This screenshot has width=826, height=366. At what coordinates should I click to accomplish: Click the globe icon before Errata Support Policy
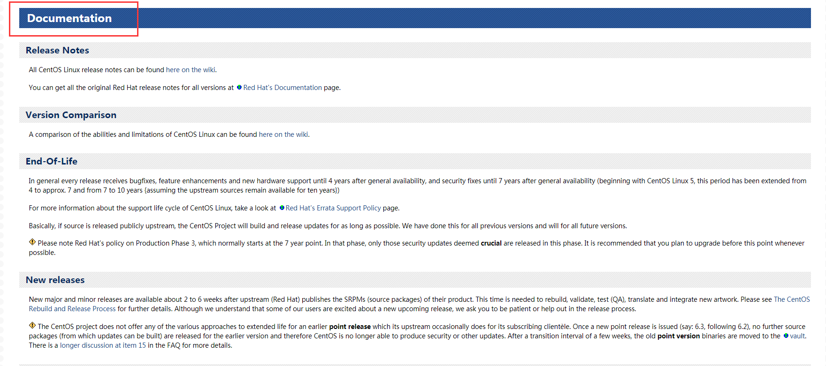(x=282, y=208)
